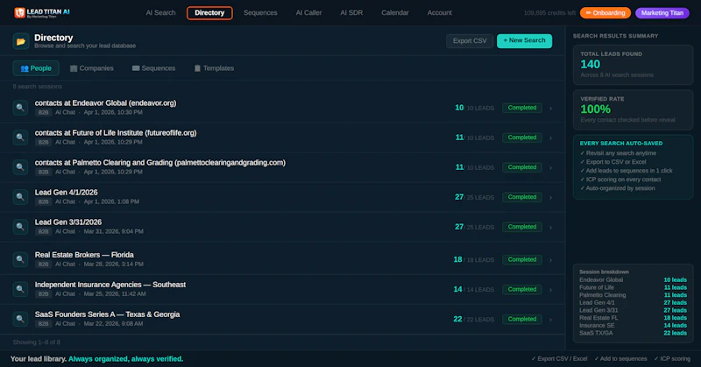
Task: Open the 'Lead Gen 3/31/2026' session
Action: pos(68,222)
